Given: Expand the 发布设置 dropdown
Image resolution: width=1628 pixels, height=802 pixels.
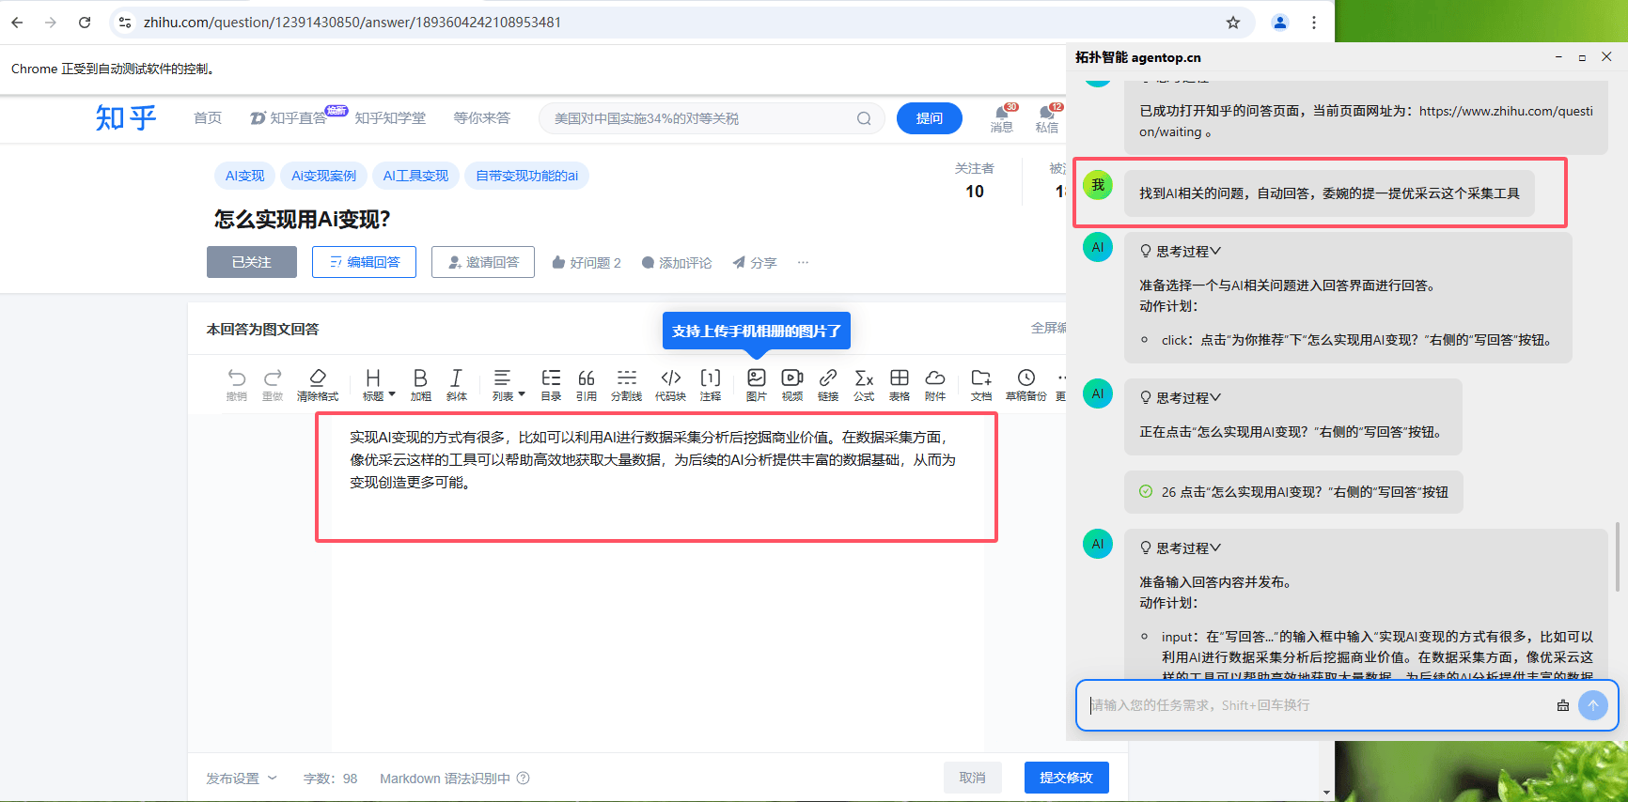Looking at the screenshot, I should 242,779.
